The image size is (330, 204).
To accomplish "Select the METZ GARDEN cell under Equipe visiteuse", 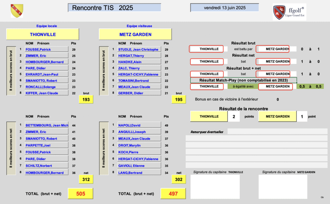I will tap(135, 35).
